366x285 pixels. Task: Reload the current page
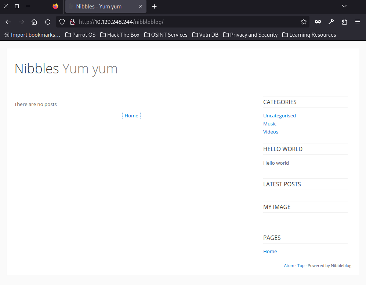[x=48, y=22]
